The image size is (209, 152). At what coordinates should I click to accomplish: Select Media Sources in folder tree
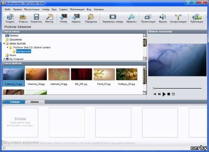click(x=18, y=43)
